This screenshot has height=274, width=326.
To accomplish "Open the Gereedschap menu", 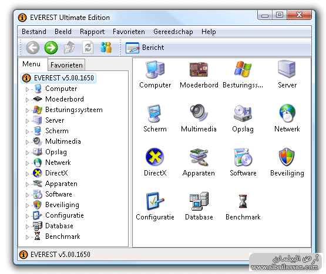I will [173, 32].
